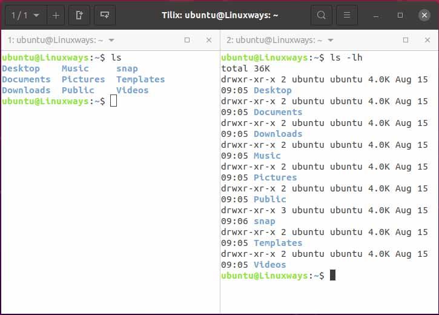The image size is (439, 315).
Task: Click 'Templates' in left terminal ls output
Action: [x=140, y=79]
